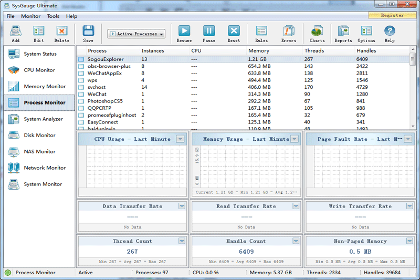Screen dimensions: 420x280
Task: Open Non-Paged Memory dropdown arrow
Action: tap(409, 241)
